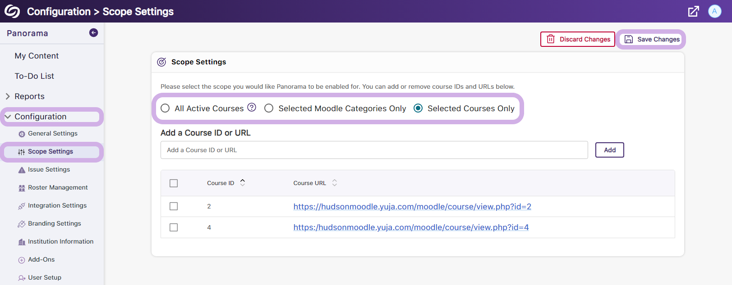Open Issue Settings via the warning icon
732x285 pixels.
(x=22, y=170)
